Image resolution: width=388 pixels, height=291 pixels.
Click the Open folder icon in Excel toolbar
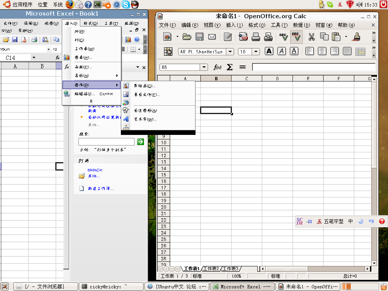click(x=6, y=39)
